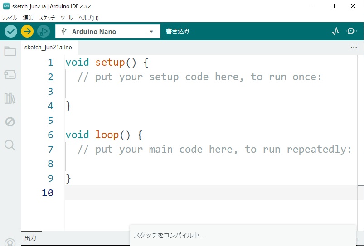Click the Arduino app icon in title bar
The height and width of the screenshot is (246, 364).
[x=6, y=6]
